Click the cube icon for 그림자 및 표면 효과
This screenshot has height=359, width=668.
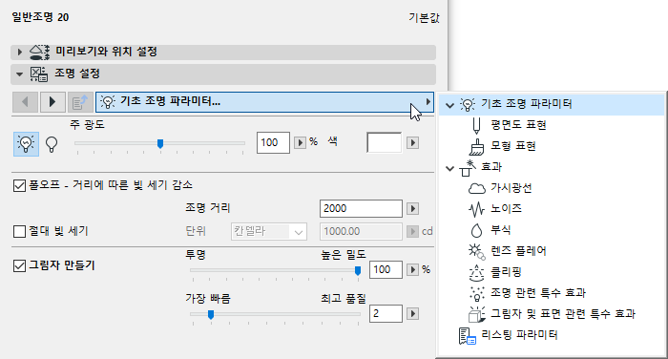pos(477,315)
